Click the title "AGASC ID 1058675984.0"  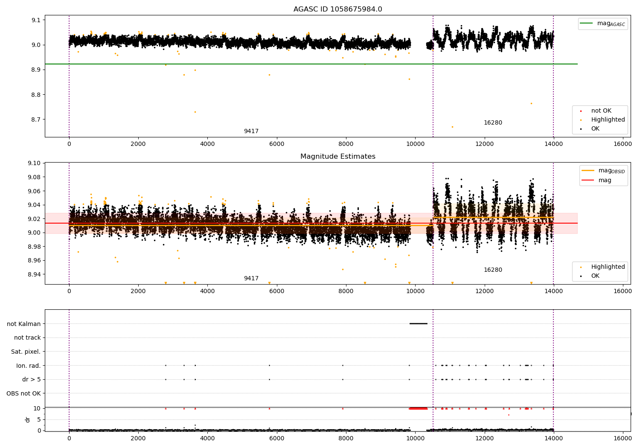[x=338, y=9]
